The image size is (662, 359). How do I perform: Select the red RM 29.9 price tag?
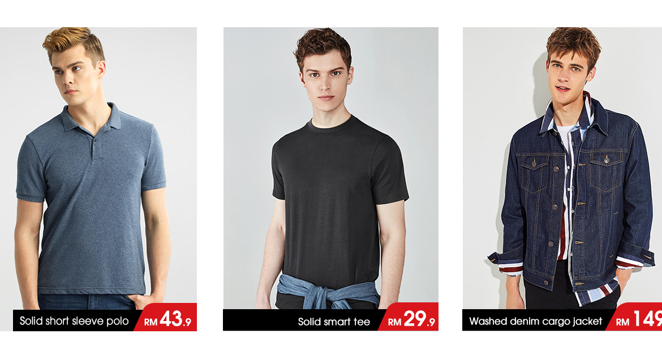click(409, 317)
